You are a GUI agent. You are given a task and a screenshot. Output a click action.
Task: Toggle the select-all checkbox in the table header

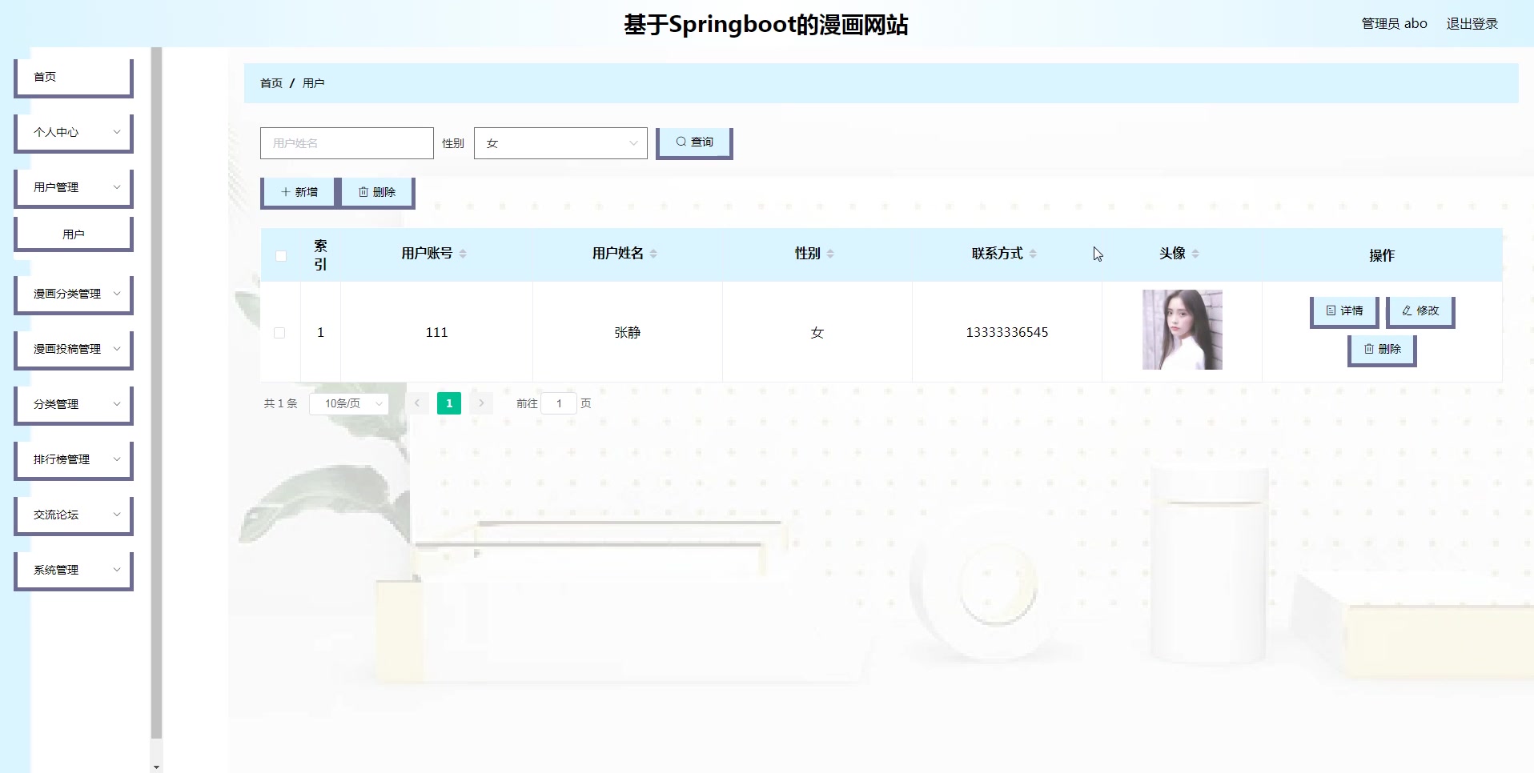[x=281, y=255]
